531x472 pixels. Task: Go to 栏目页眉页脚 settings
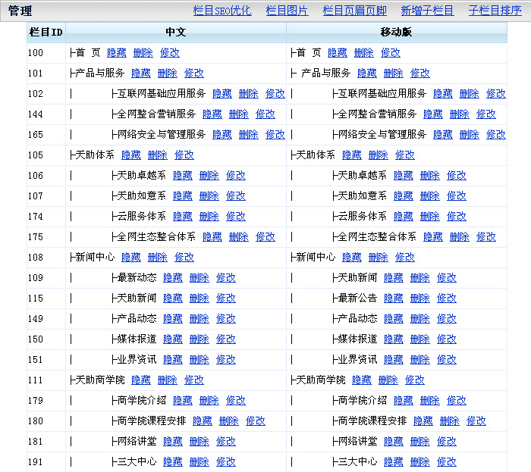(x=354, y=11)
